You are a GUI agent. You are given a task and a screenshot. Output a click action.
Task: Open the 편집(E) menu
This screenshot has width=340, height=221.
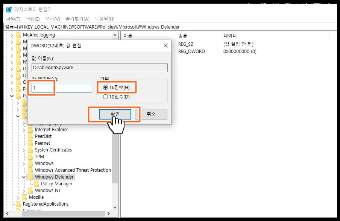(32, 19)
